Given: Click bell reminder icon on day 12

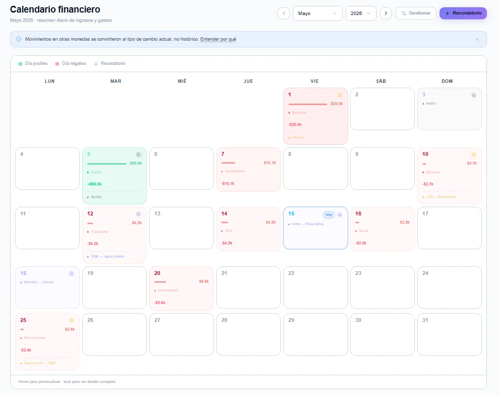Looking at the screenshot, I should tap(138, 214).
